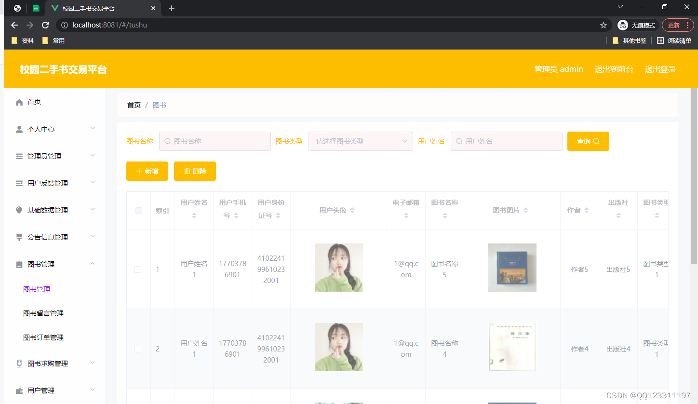This screenshot has width=698, height=404.
Task: Switch to the 校园二手书交易平台 browser tab
Action: point(103,8)
